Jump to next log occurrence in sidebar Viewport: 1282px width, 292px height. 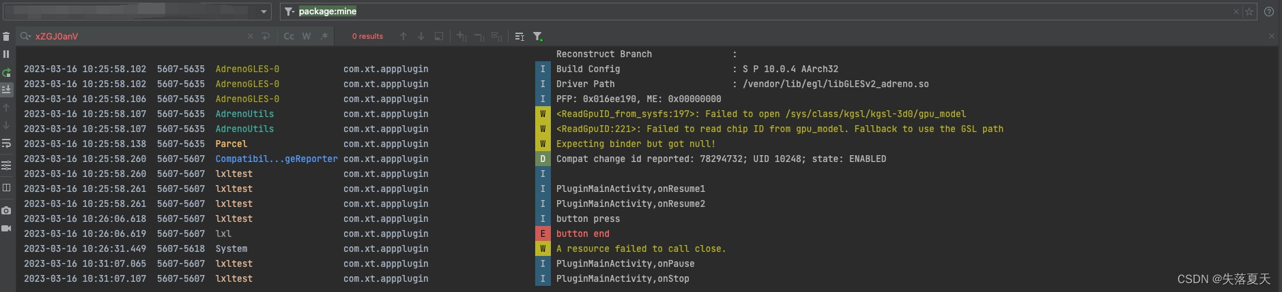6,125
